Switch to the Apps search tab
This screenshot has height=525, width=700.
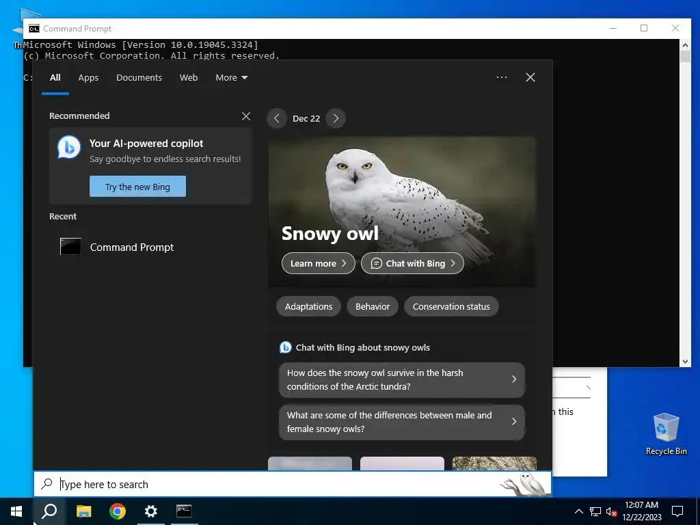88,78
